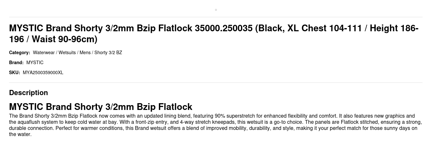This screenshot has height=147, width=429.
Task: Click model number 35000.250035 in the title
Action: coord(223,28)
